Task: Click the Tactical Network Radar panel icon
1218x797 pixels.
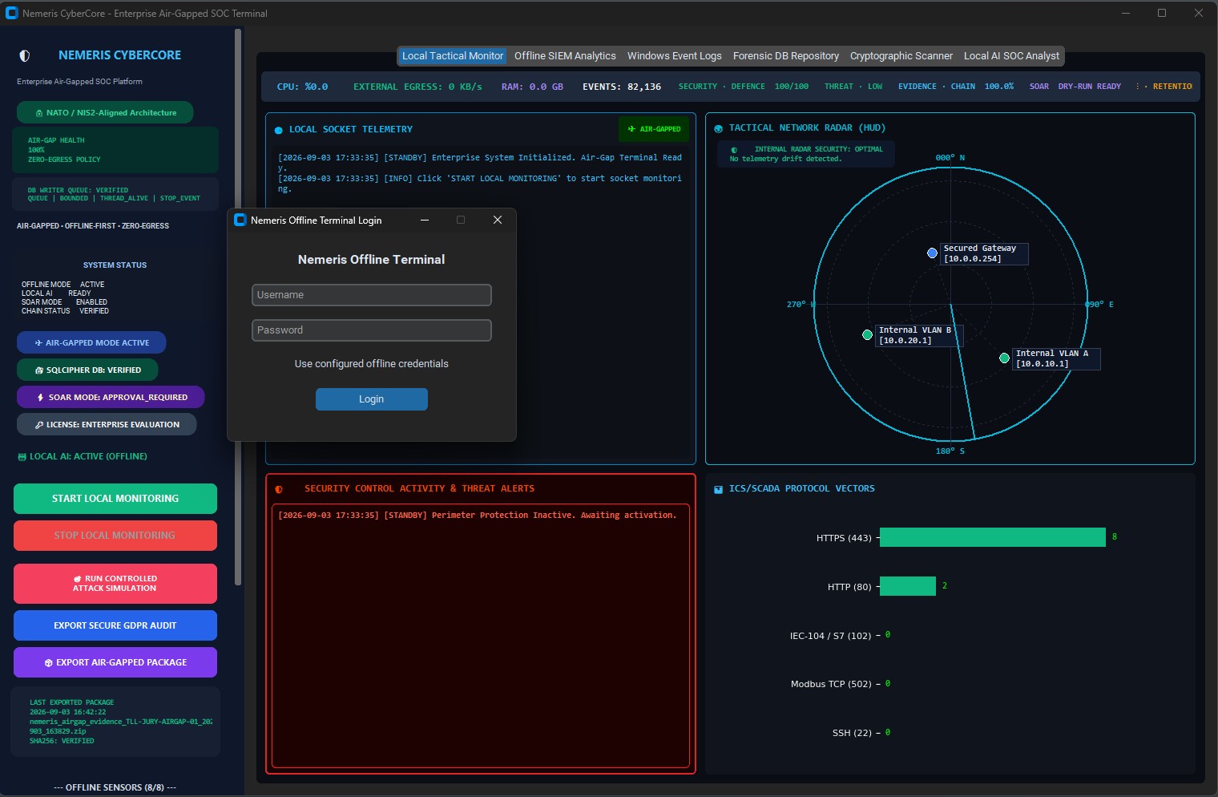Action: point(718,128)
